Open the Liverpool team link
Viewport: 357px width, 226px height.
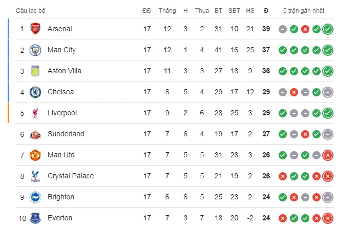coord(61,113)
